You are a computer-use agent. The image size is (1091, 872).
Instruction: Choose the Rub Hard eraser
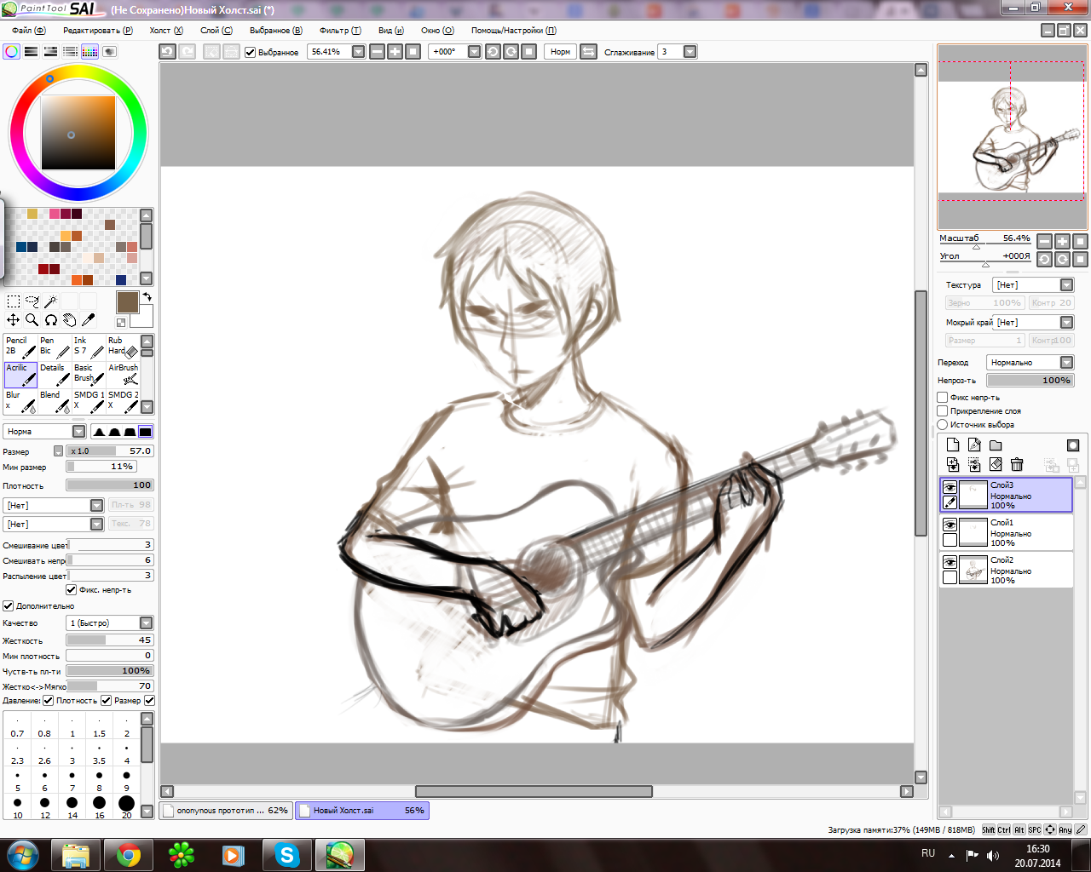click(x=123, y=347)
